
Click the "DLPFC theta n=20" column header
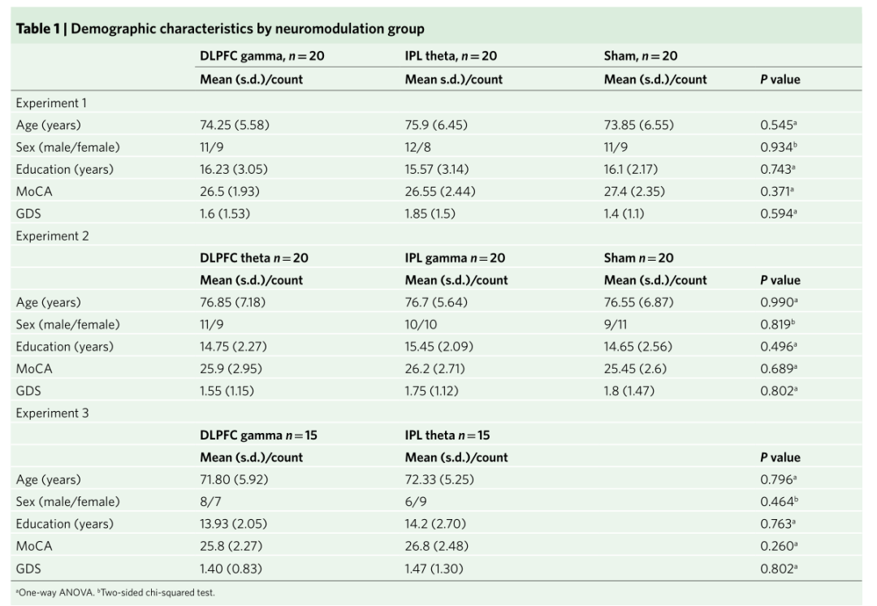coord(254,258)
